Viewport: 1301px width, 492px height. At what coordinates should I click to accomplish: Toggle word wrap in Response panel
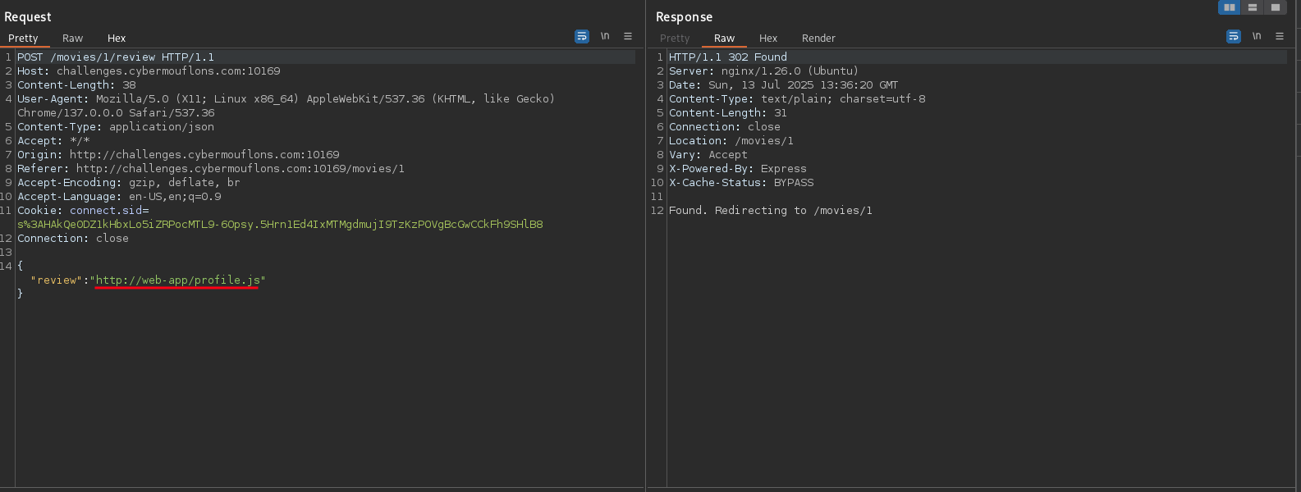(1233, 37)
